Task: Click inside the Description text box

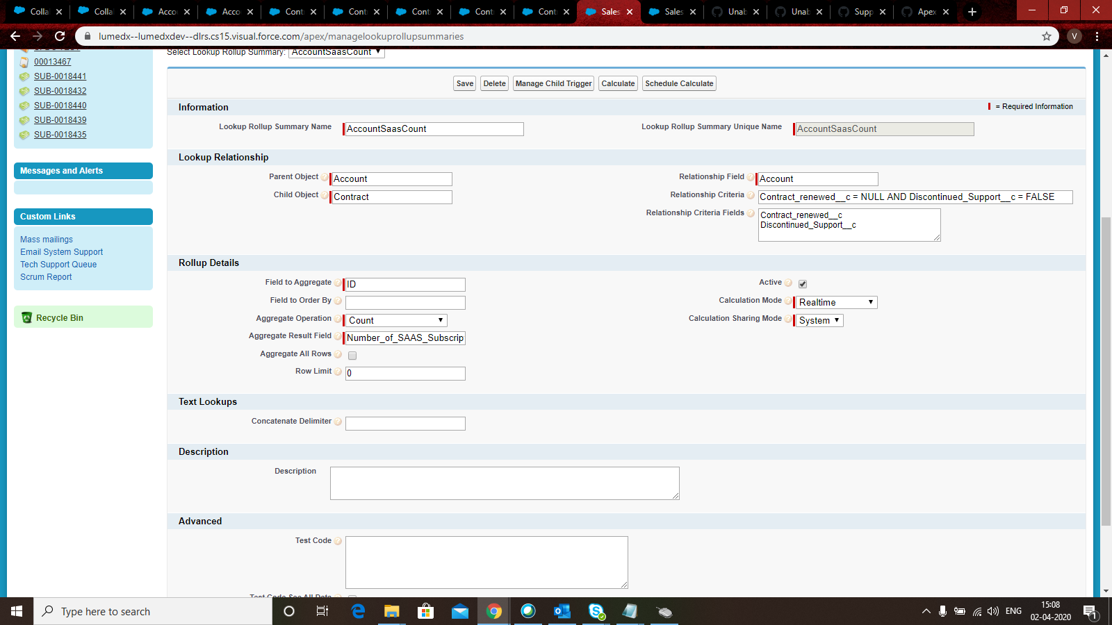Action: (x=505, y=483)
